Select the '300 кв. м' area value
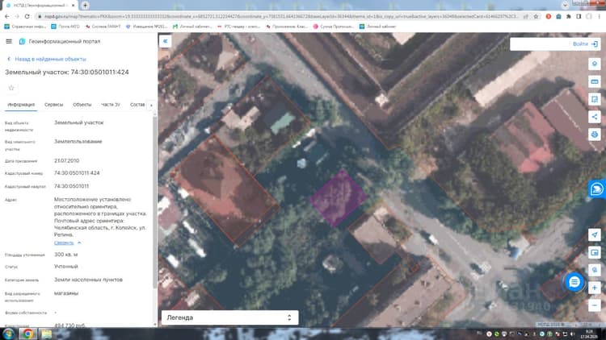606x340 pixels. coord(65,255)
